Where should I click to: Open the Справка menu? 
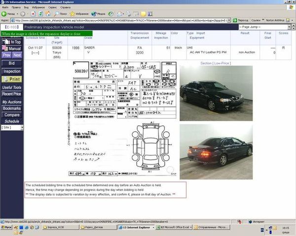coord(65,7)
